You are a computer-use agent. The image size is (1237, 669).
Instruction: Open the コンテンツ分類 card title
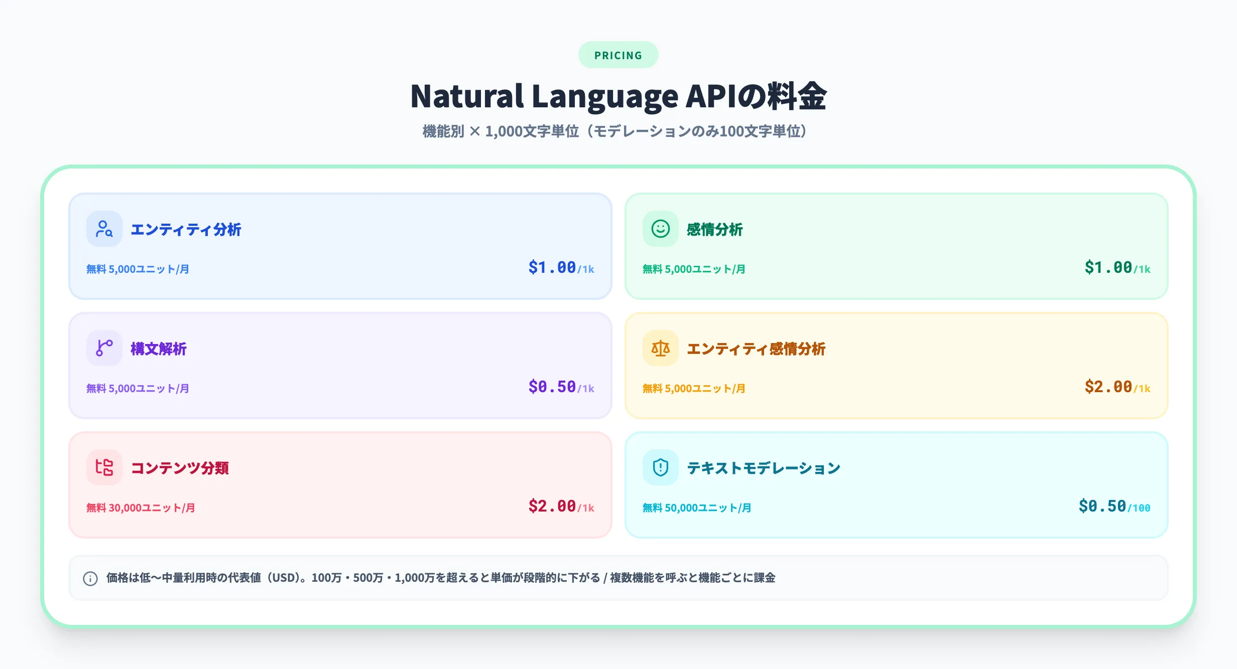(x=180, y=468)
